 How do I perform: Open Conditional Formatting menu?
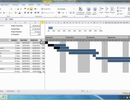tap(80, 11)
